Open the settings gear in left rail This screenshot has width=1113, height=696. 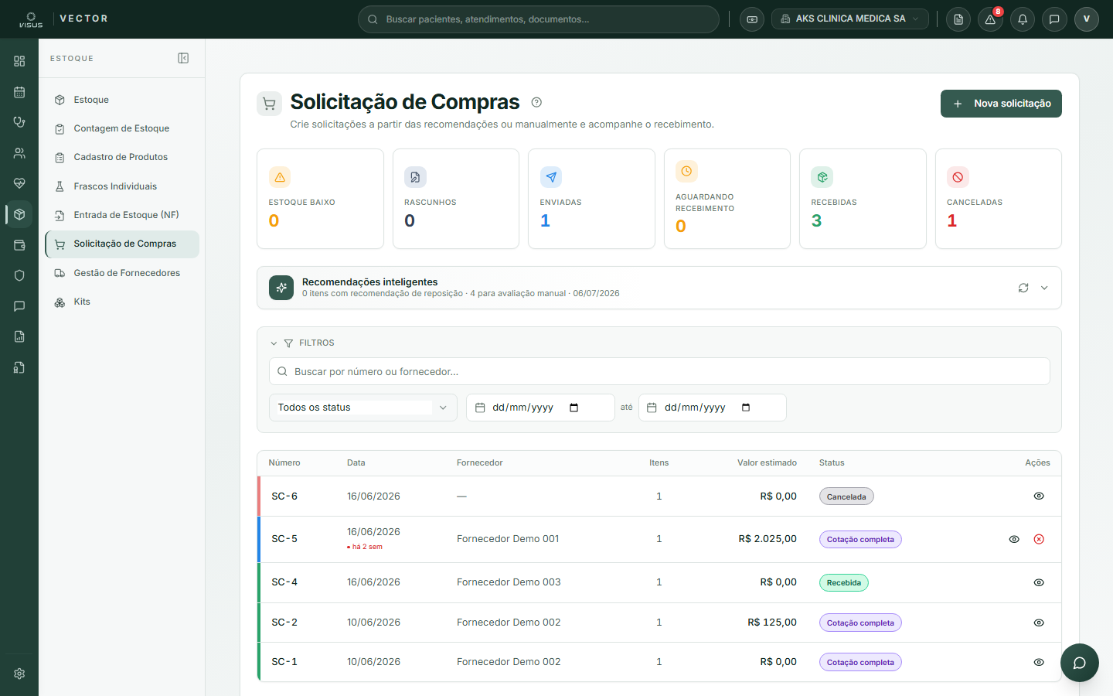[x=19, y=674]
